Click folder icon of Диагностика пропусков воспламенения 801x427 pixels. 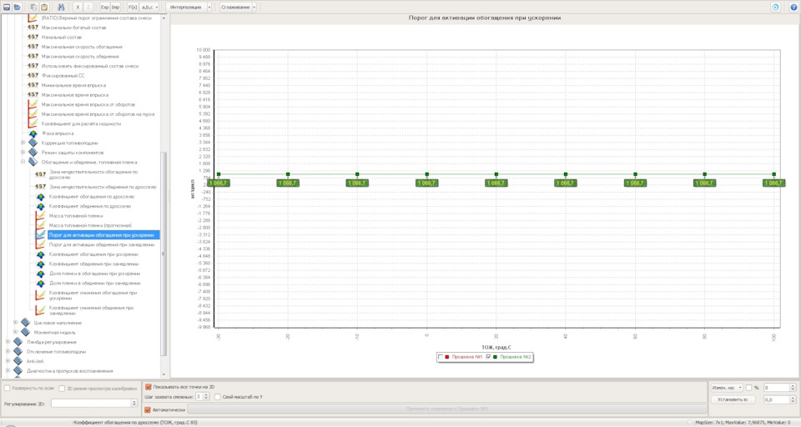point(18,371)
